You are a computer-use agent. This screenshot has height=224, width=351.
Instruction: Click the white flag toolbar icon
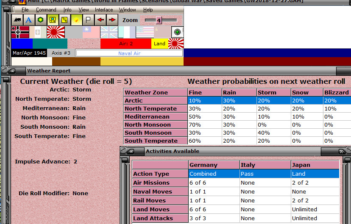[x=88, y=20]
